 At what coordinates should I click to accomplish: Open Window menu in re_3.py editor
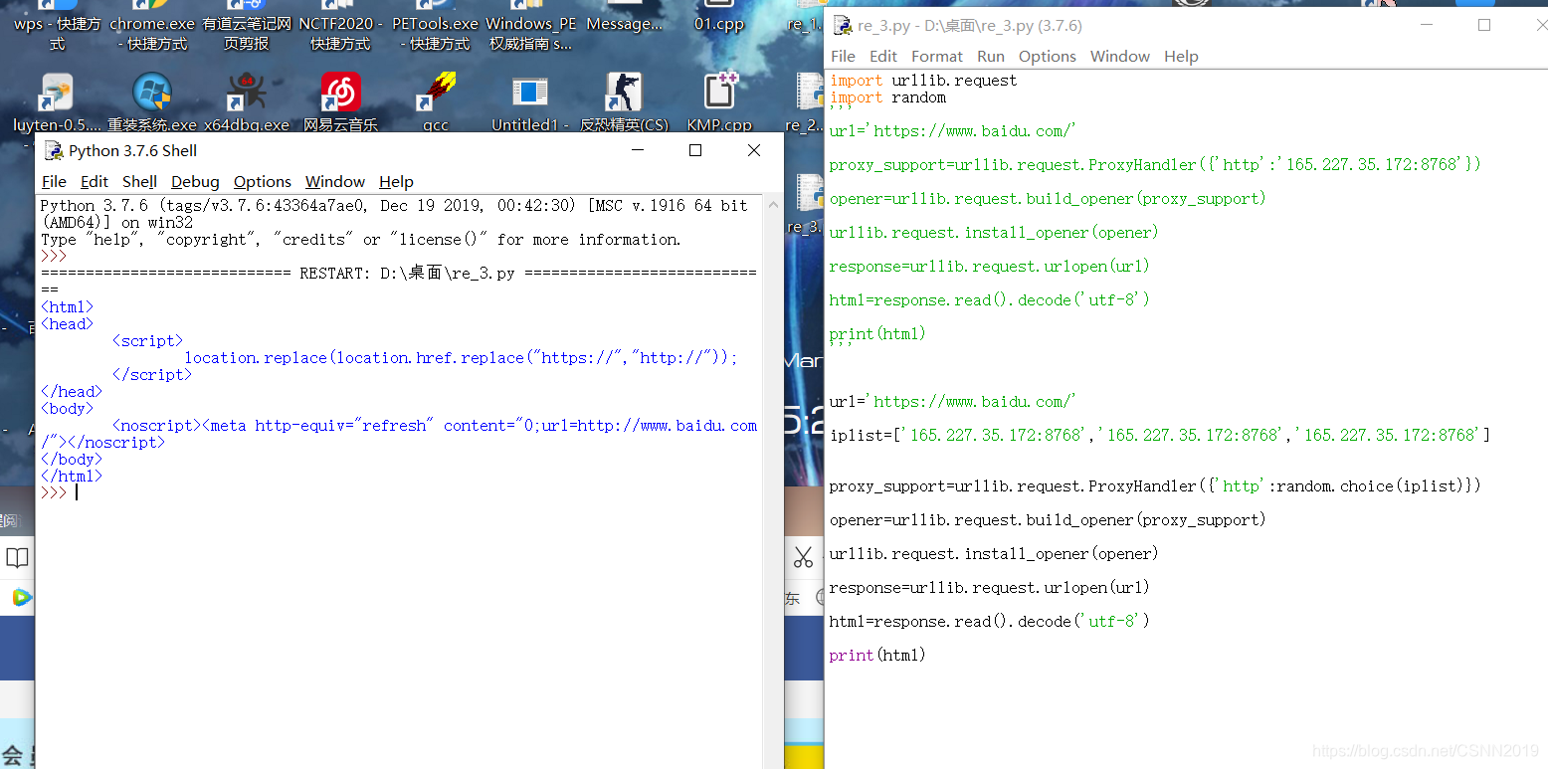click(1120, 56)
